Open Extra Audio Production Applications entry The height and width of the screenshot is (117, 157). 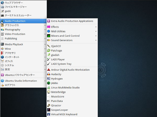[x=72, y=21]
